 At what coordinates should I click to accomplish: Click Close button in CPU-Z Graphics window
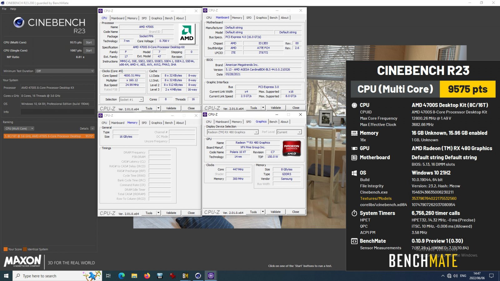296,212
